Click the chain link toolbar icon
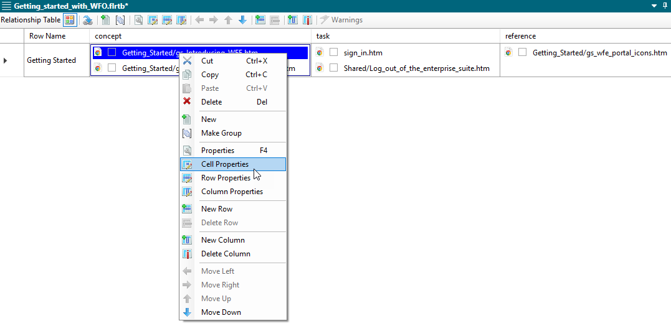Screen dimensions: 671x331 [x=88, y=20]
